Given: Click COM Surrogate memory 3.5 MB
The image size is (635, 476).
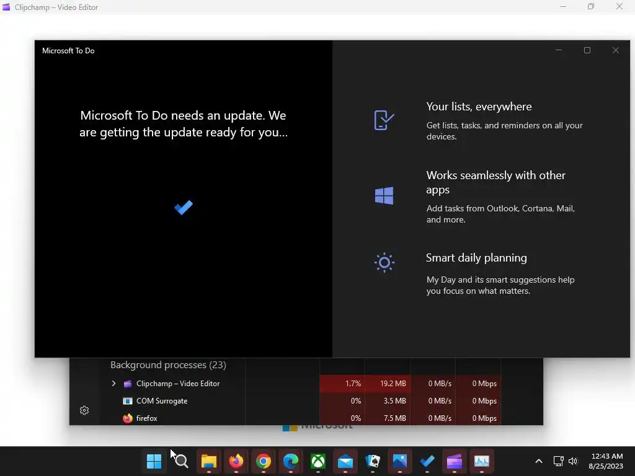Looking at the screenshot, I should coord(394,401).
